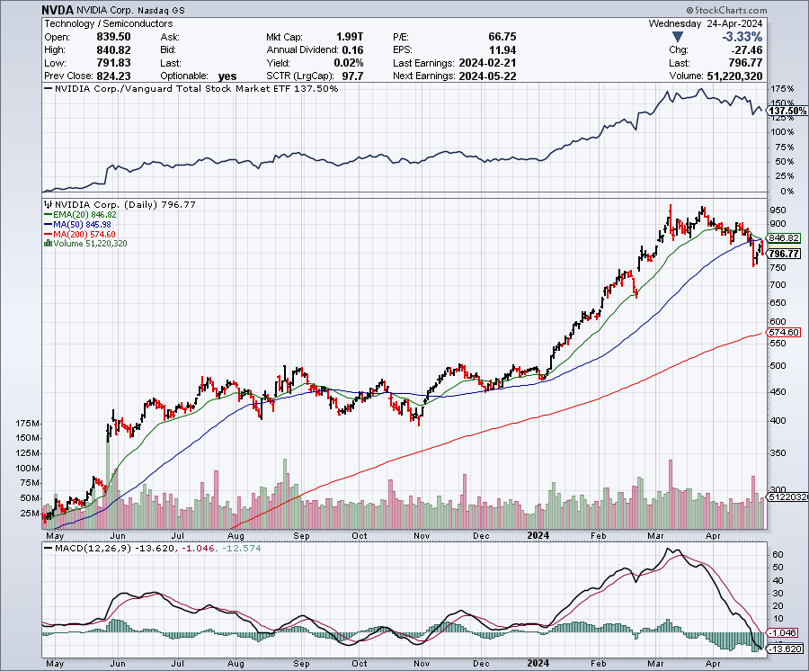The height and width of the screenshot is (671, 809).
Task: Click the 100M label on the volume axis
Action: point(27,468)
